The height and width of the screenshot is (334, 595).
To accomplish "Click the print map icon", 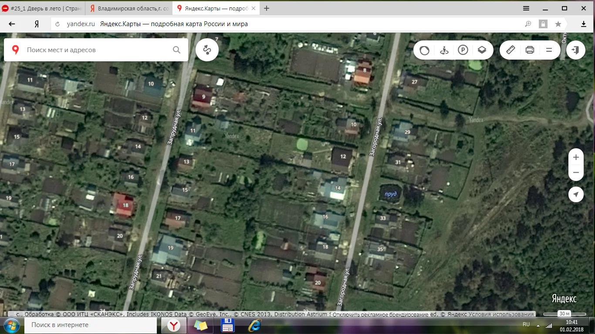I will point(530,50).
